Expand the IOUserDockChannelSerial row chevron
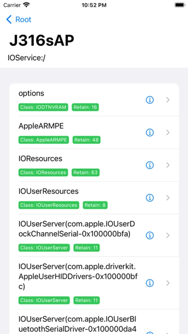Image resolution: width=188 pixels, height=334 pixels. pyautogui.click(x=168, y=235)
